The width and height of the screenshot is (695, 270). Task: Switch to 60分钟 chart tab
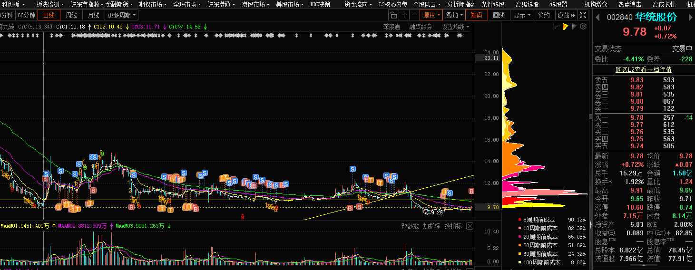(x=27, y=15)
